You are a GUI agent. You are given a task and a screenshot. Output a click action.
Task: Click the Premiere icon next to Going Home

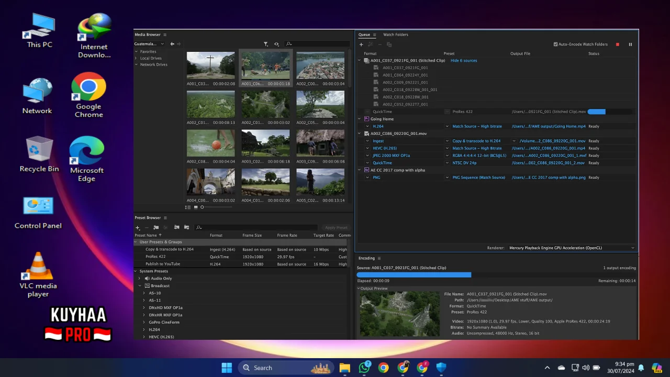click(366, 119)
